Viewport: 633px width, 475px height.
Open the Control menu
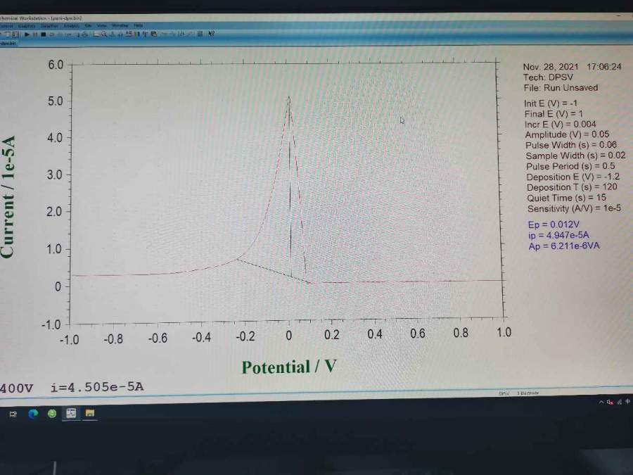[6, 25]
